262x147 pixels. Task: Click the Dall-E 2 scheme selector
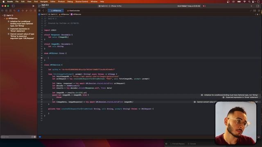coord(103,6)
